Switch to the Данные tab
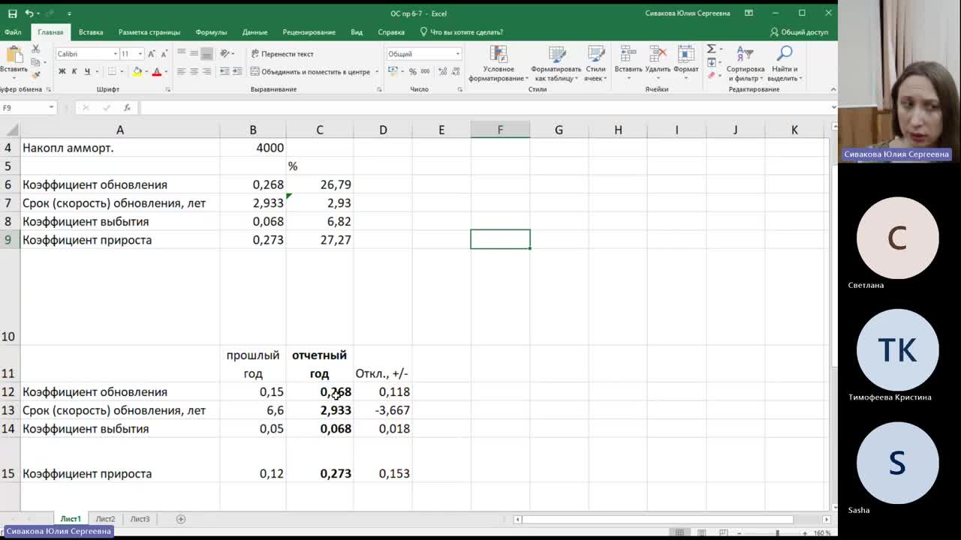Image resolution: width=961 pixels, height=540 pixels. coord(255,32)
